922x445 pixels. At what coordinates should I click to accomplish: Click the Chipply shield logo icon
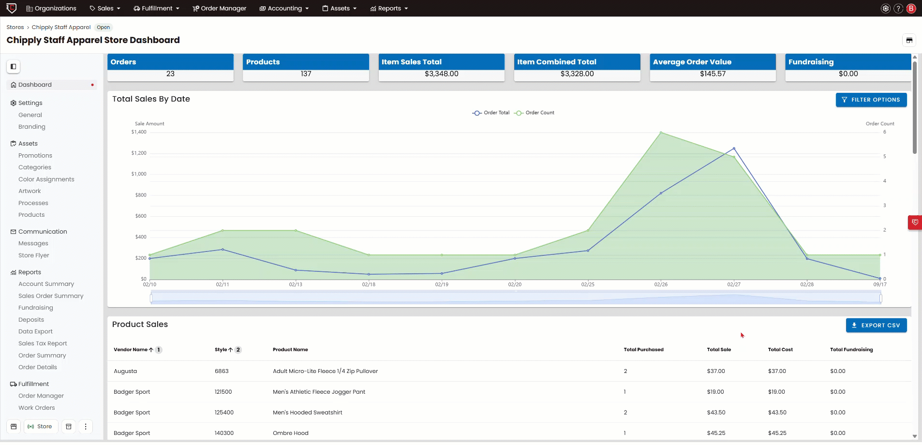point(11,8)
